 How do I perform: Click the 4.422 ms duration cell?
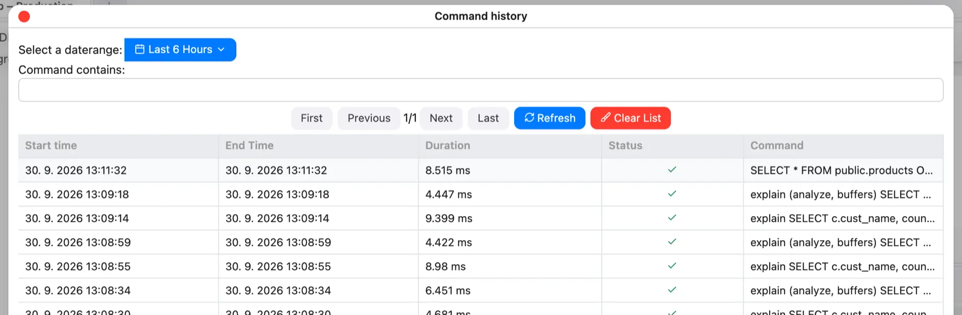tap(510, 243)
